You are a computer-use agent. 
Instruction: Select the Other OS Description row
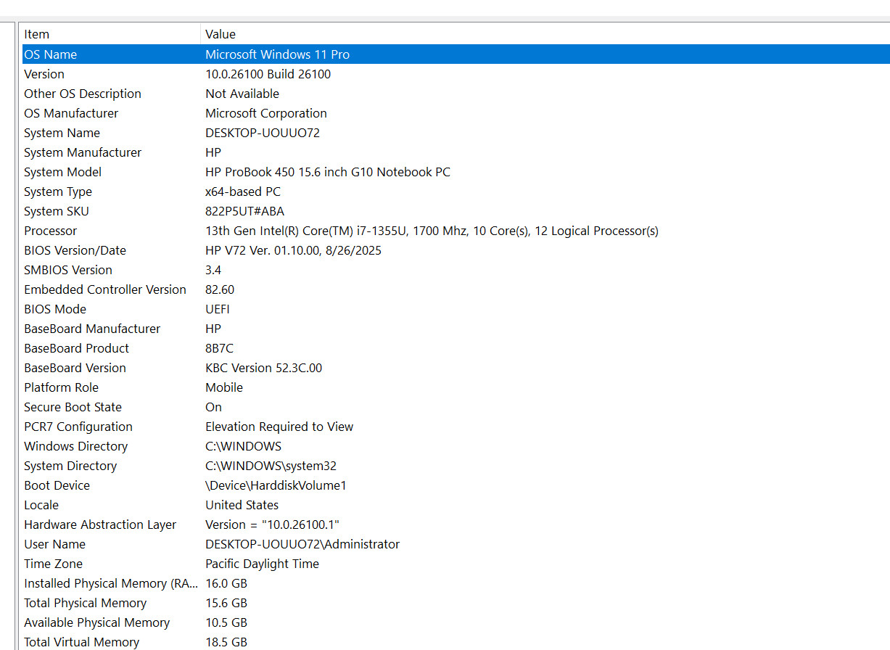point(456,94)
